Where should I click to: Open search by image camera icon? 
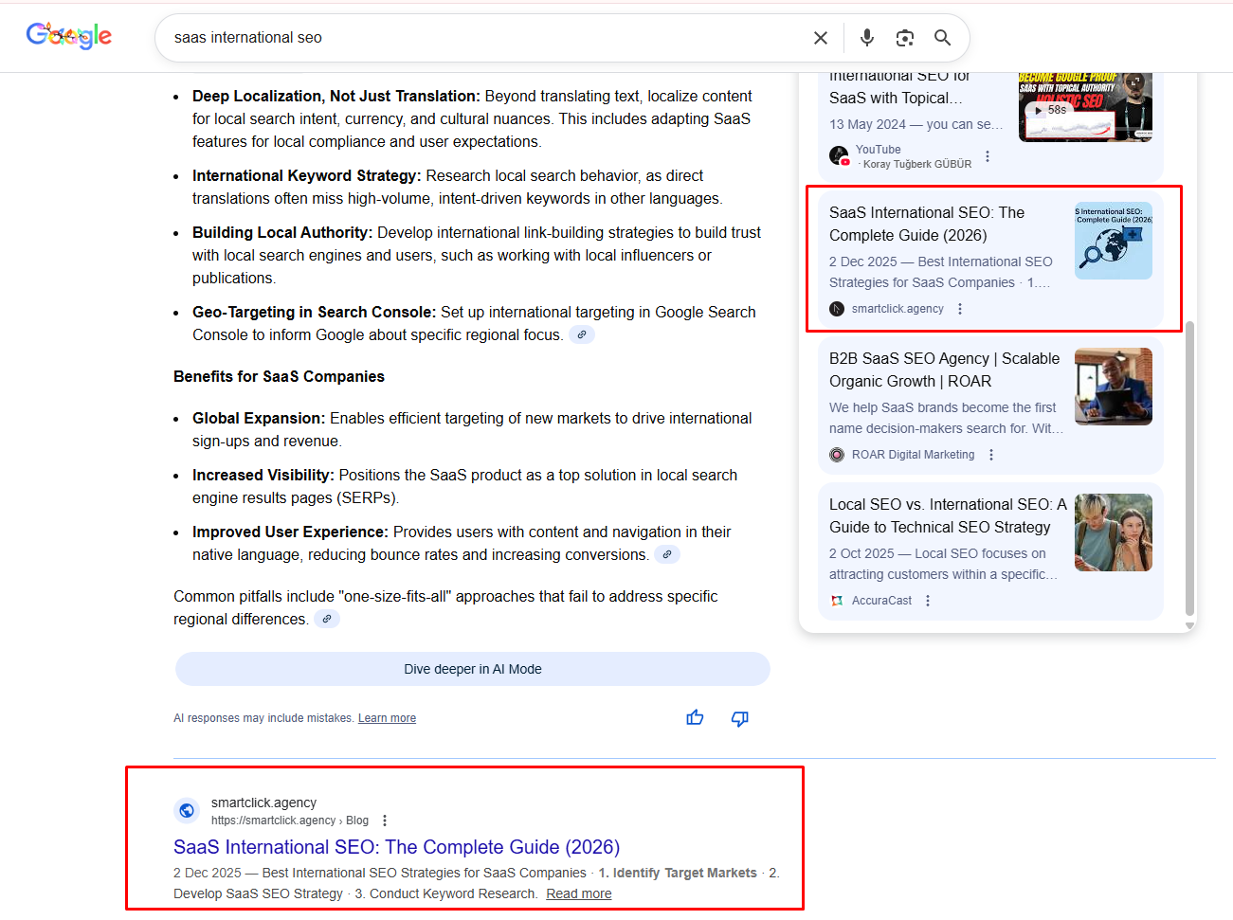pyautogui.click(x=905, y=38)
